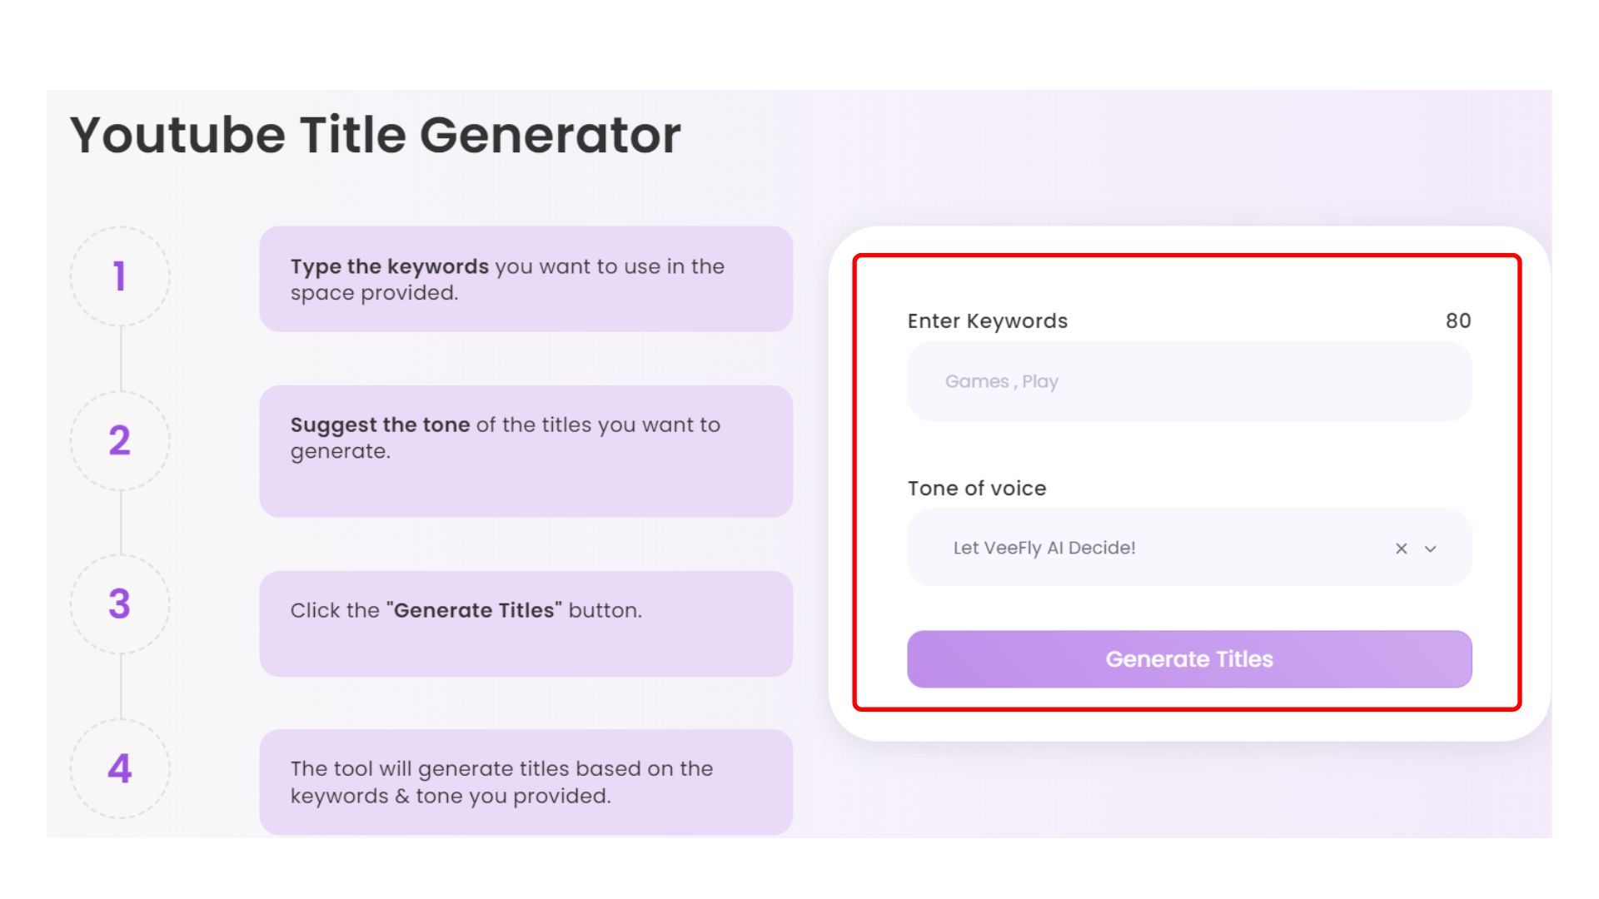The width and height of the screenshot is (1599, 899).
Task: Click the Generate Titles button
Action: 1188,659
